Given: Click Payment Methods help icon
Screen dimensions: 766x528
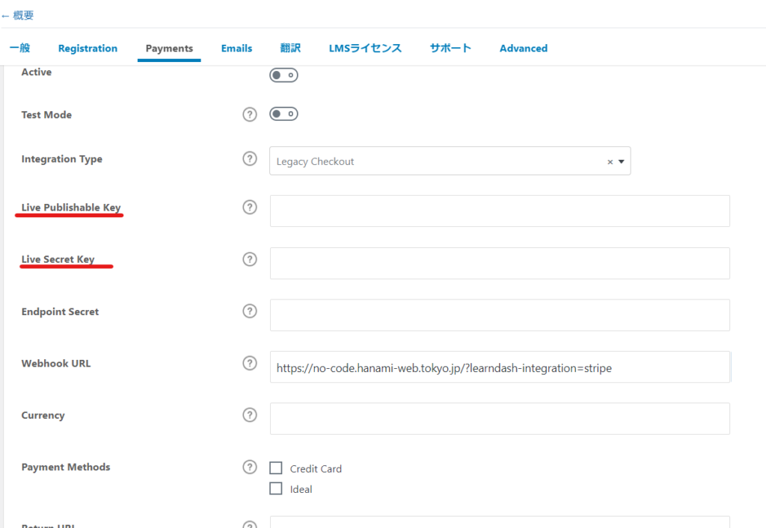Looking at the screenshot, I should click(250, 467).
